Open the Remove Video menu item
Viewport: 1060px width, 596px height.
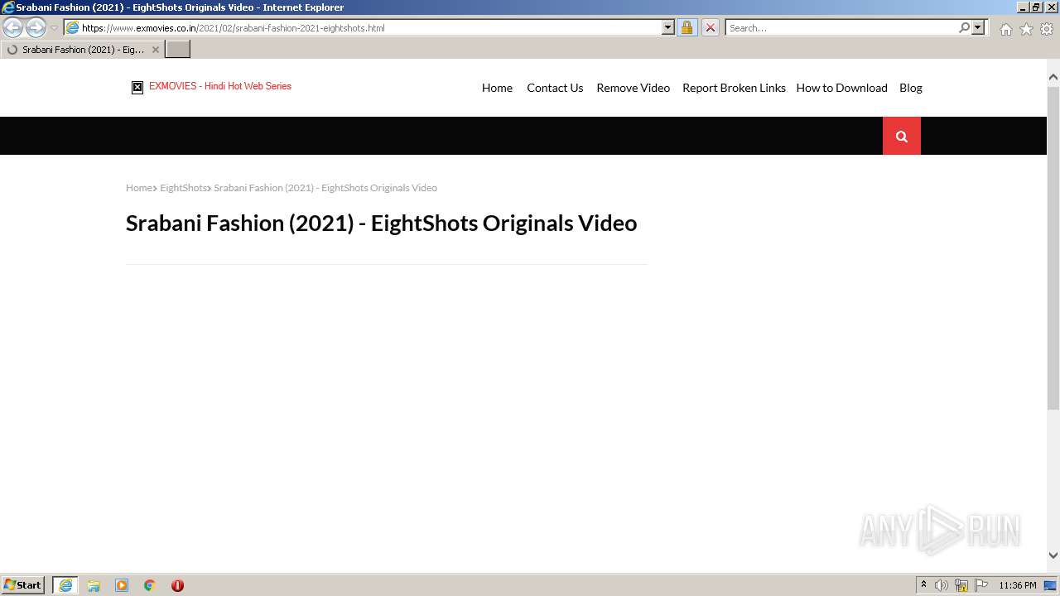(x=634, y=88)
